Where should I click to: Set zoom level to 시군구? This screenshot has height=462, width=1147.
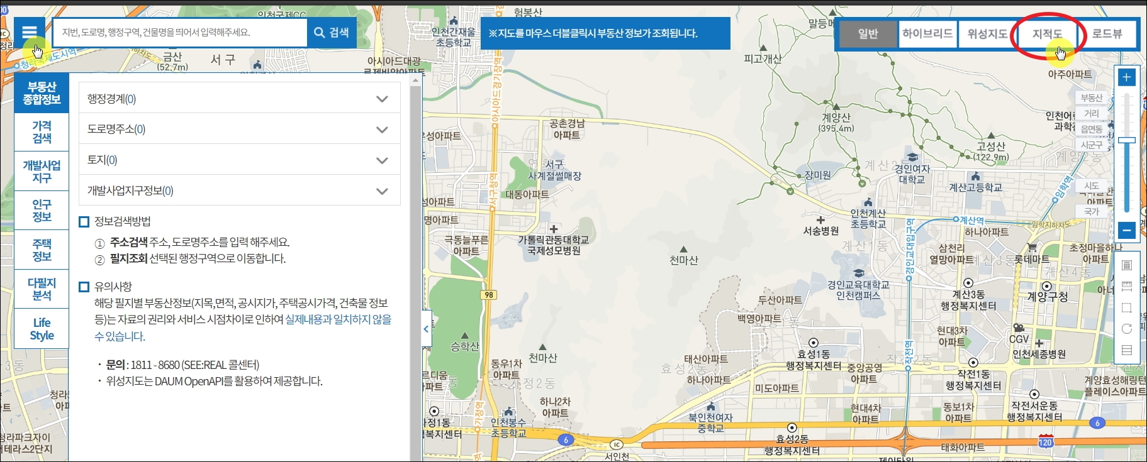(1092, 145)
